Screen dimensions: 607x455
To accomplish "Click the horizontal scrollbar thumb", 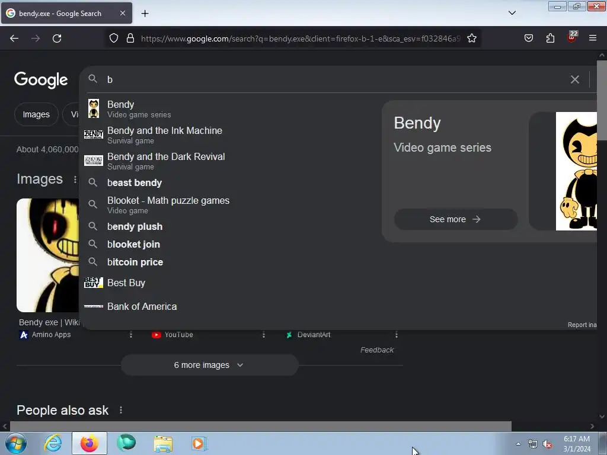I will point(261,426).
